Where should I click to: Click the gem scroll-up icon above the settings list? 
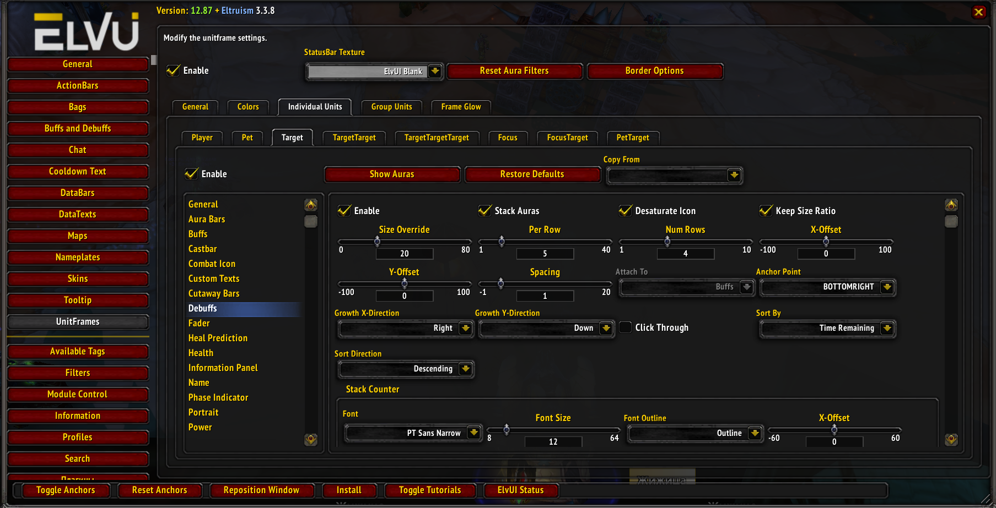click(x=310, y=204)
